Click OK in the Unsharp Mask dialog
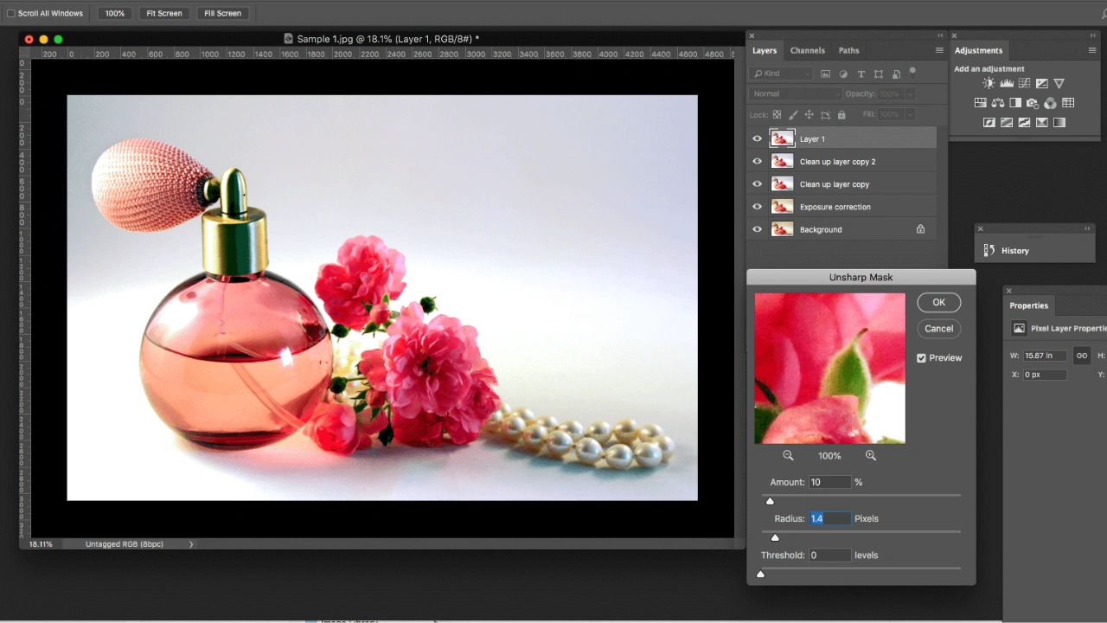The width and height of the screenshot is (1107, 623). (x=938, y=302)
